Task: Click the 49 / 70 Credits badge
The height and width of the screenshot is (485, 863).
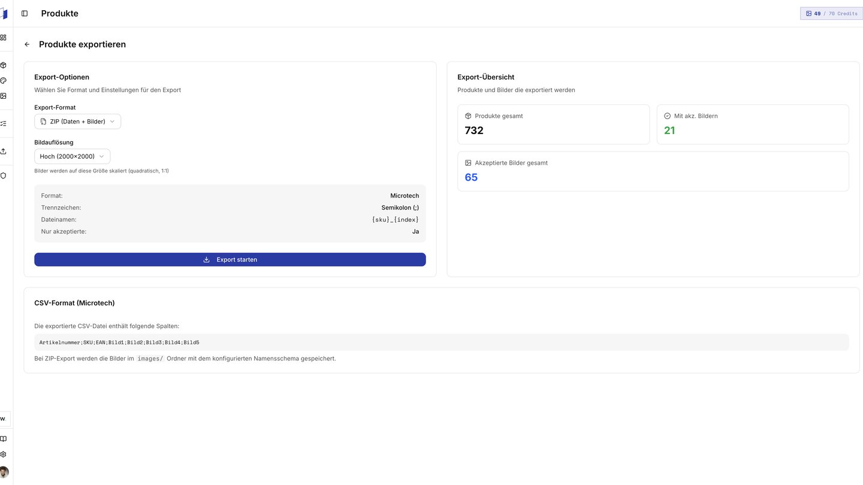Action: (x=831, y=13)
